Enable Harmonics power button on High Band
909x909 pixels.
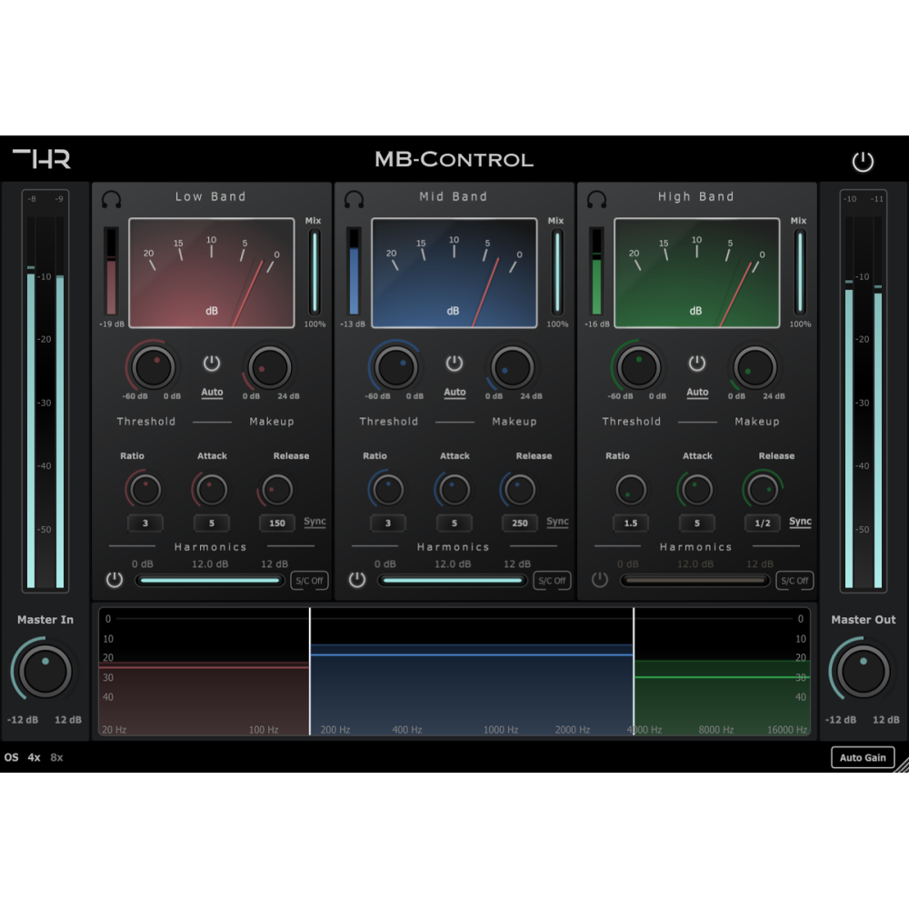point(598,580)
